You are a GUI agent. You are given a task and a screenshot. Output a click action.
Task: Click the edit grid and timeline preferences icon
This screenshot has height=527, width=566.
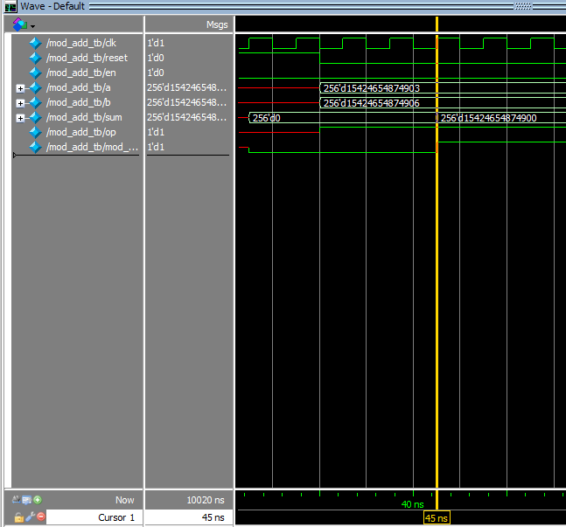27,500
